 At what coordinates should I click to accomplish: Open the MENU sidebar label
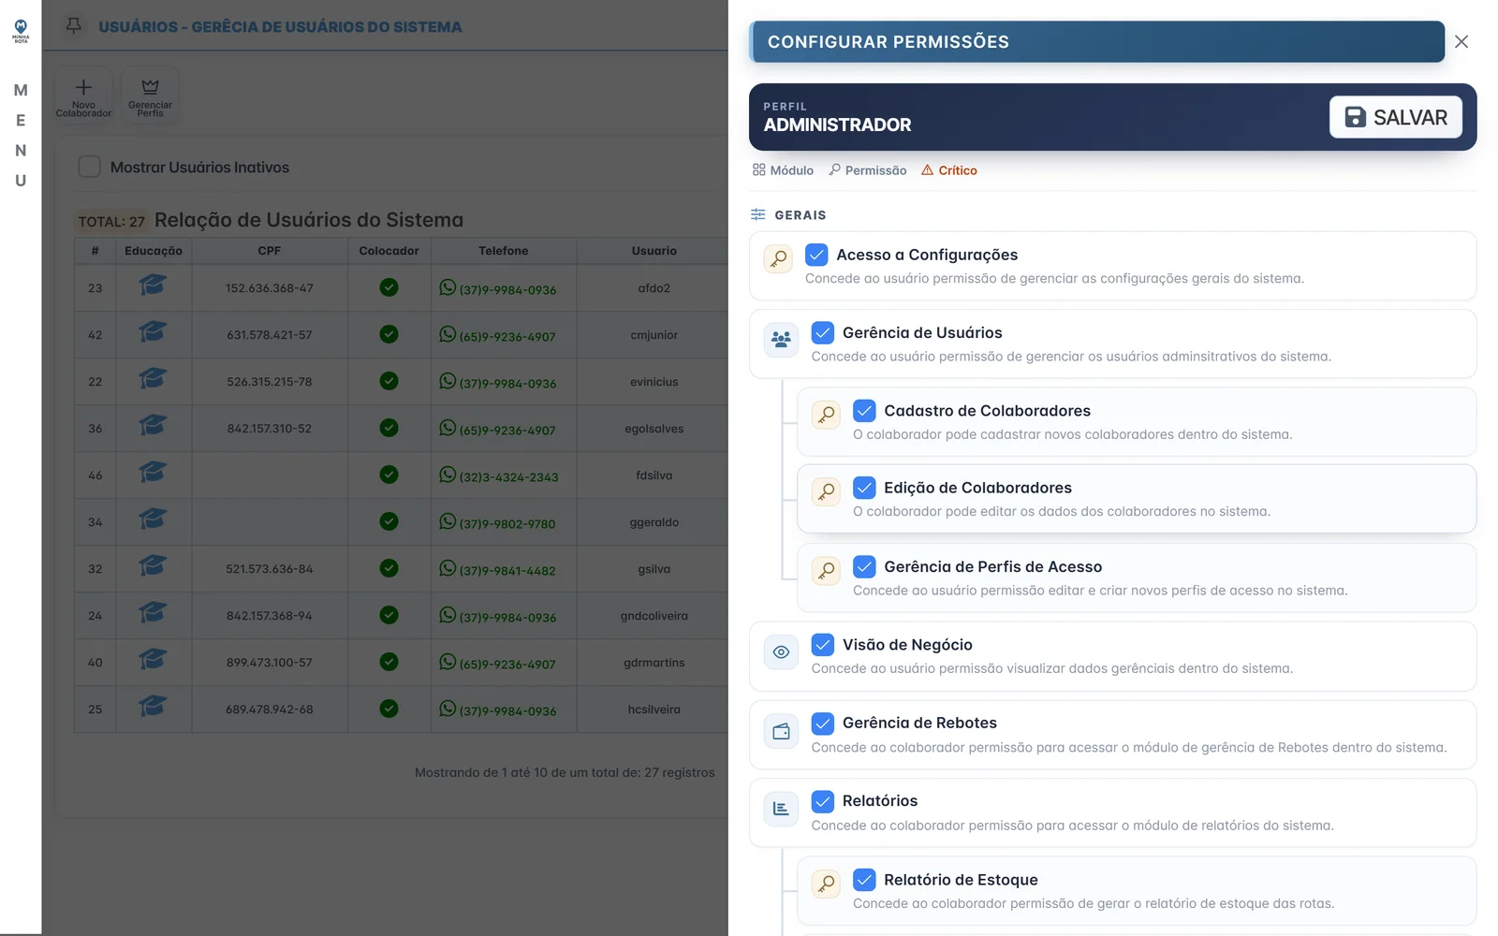click(x=21, y=136)
